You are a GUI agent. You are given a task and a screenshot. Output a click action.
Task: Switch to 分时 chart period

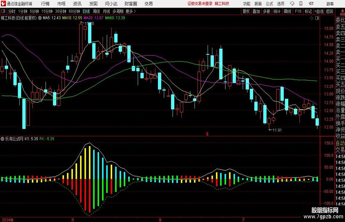(12, 11)
